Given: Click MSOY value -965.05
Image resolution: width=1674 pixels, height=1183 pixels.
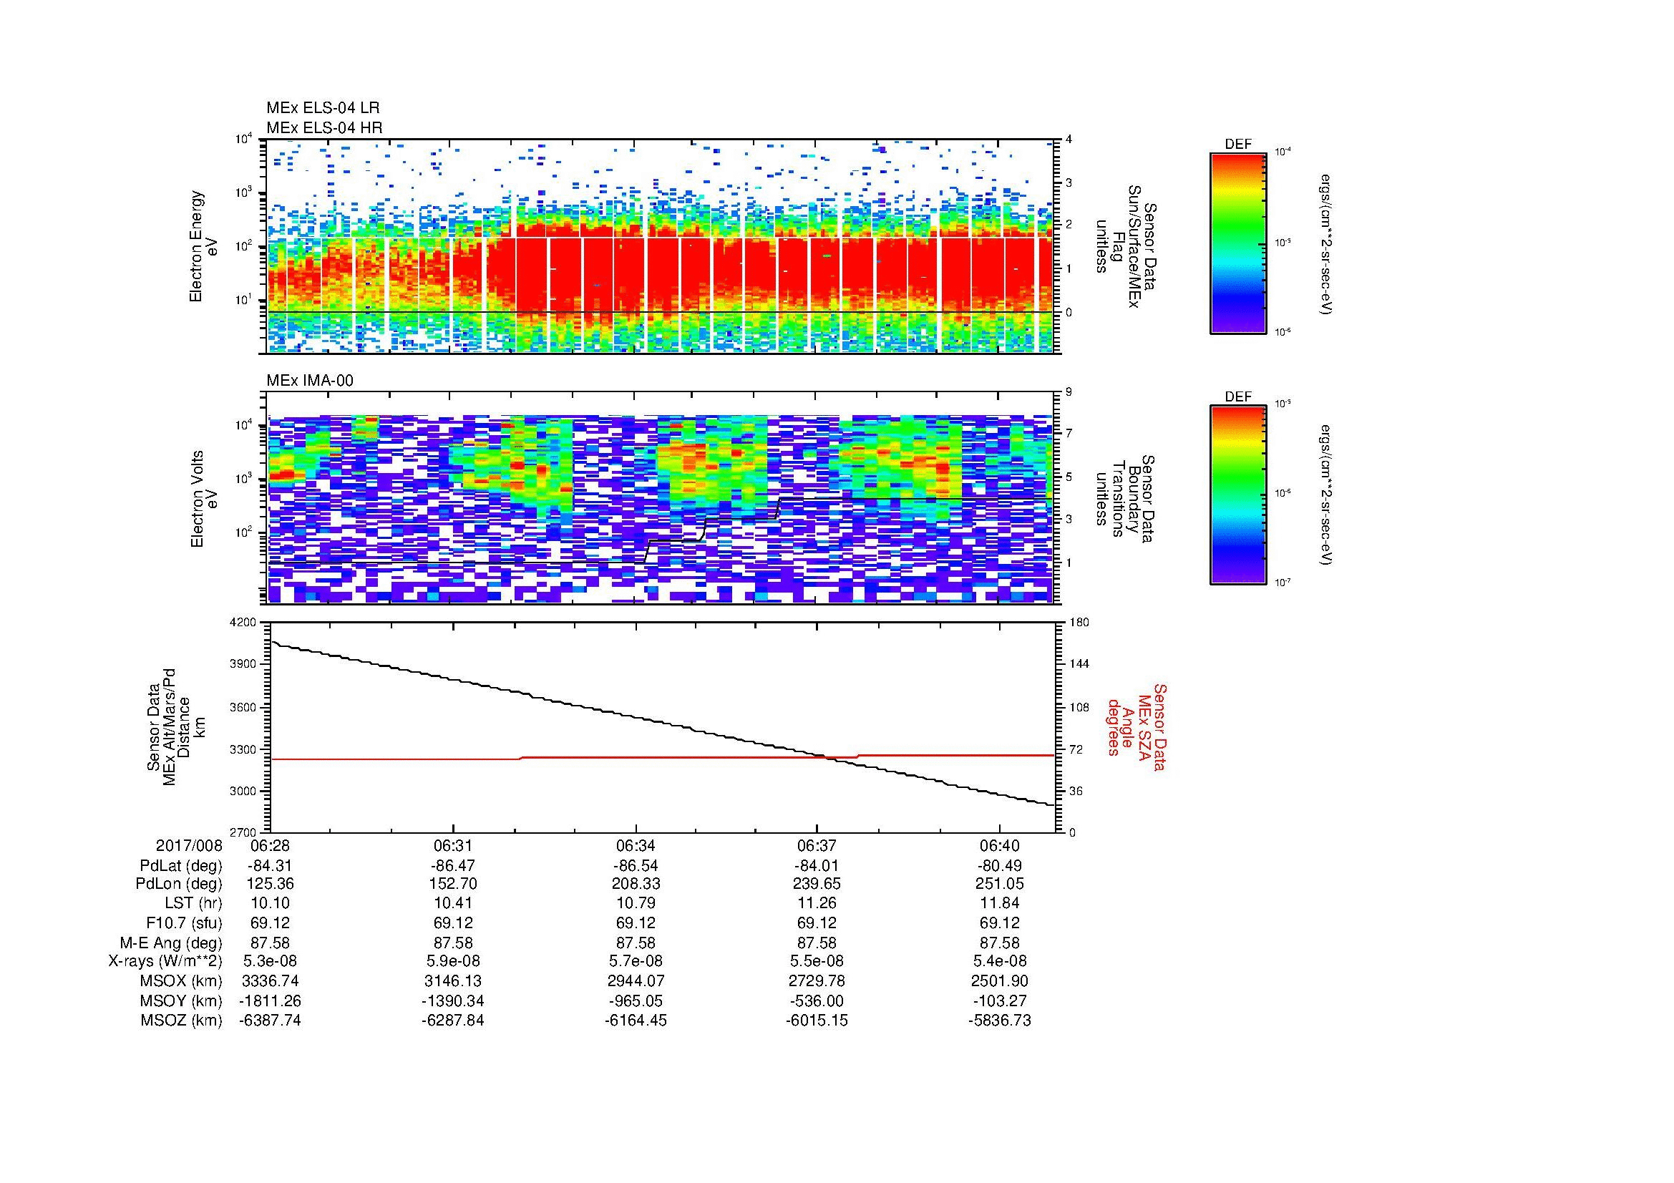Looking at the screenshot, I should [x=636, y=1001].
